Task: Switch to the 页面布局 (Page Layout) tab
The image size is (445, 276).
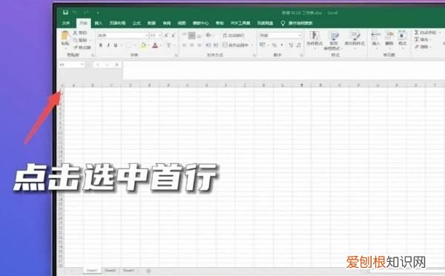Action: click(117, 23)
